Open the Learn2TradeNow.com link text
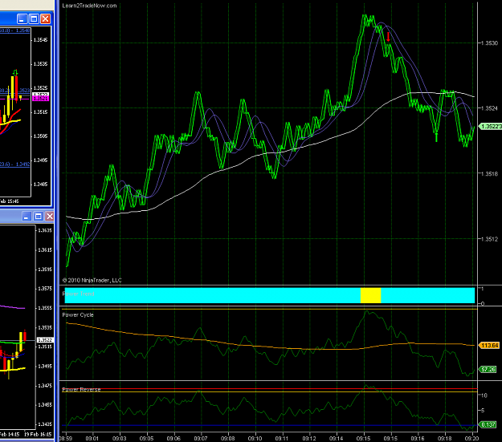The image size is (502, 442). (x=89, y=6)
